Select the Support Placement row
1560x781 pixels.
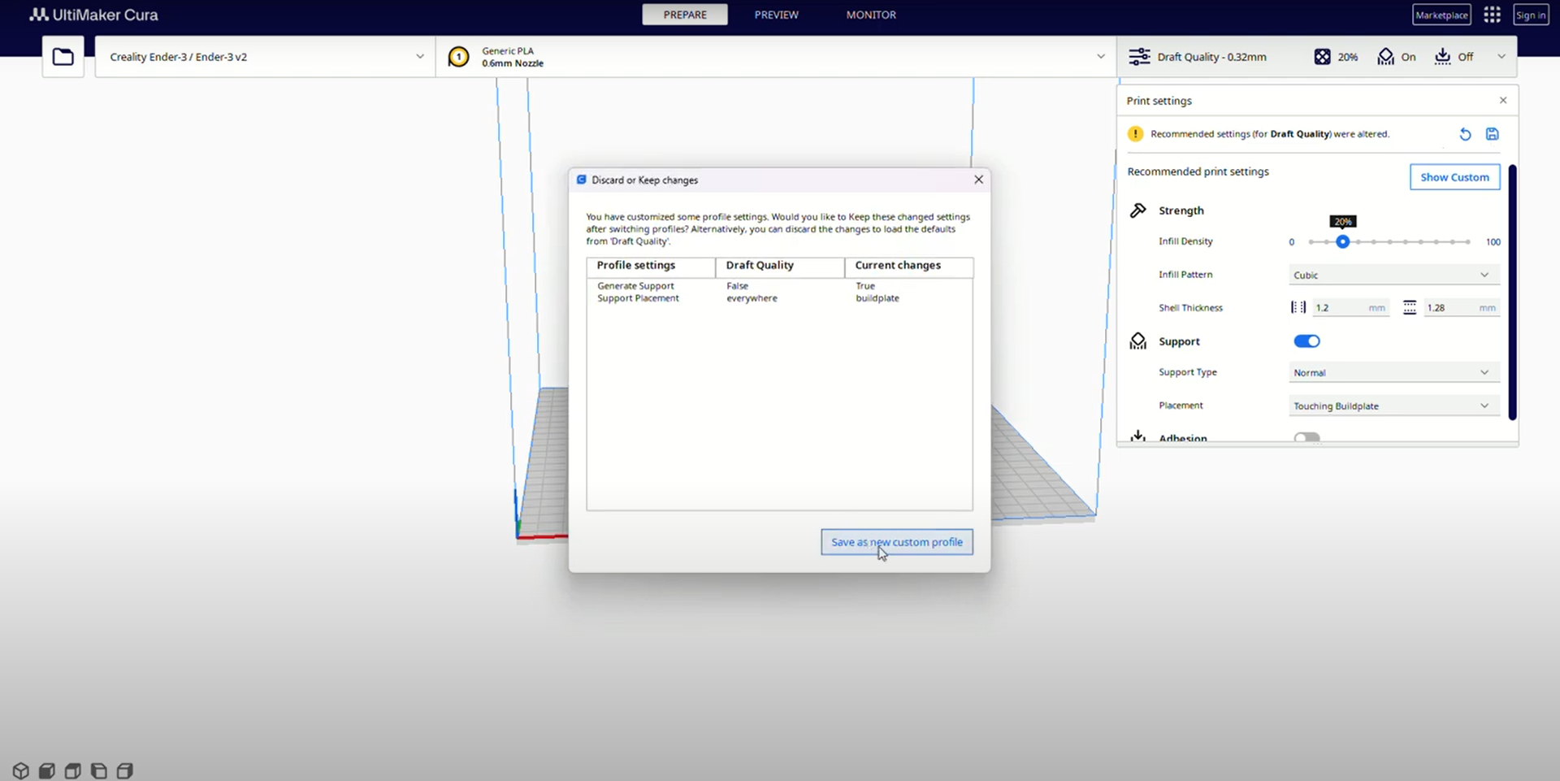pyautogui.click(x=779, y=298)
